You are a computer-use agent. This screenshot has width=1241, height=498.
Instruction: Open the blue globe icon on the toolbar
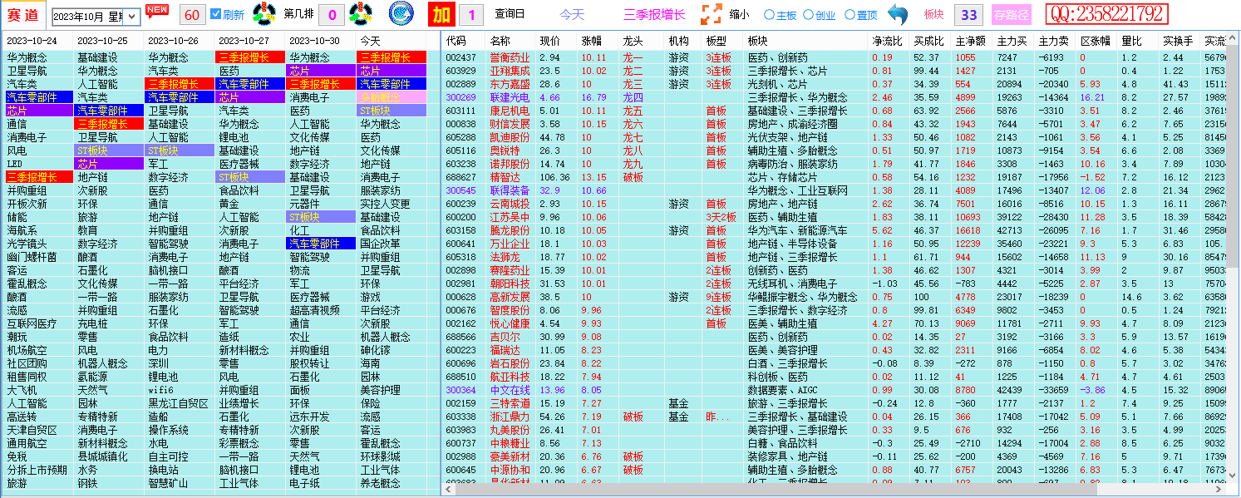pyautogui.click(x=400, y=14)
